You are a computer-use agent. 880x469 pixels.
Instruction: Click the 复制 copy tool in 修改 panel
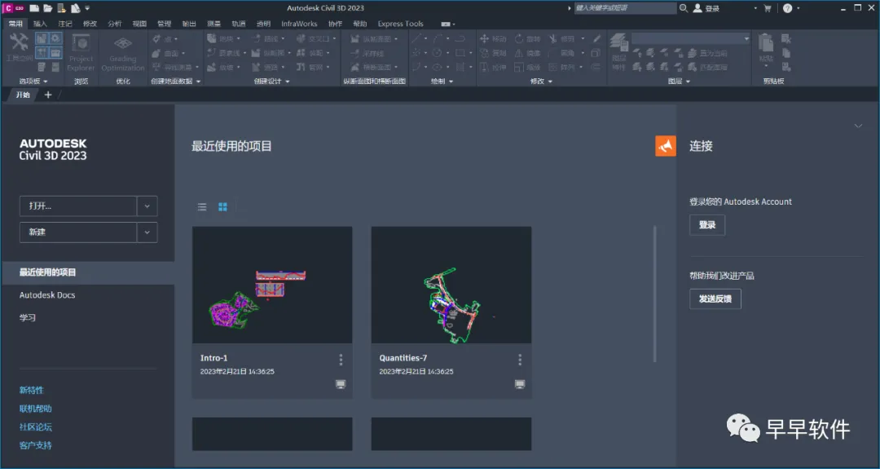493,53
